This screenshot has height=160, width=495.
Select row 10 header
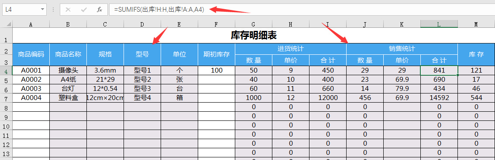click(x=6, y=125)
